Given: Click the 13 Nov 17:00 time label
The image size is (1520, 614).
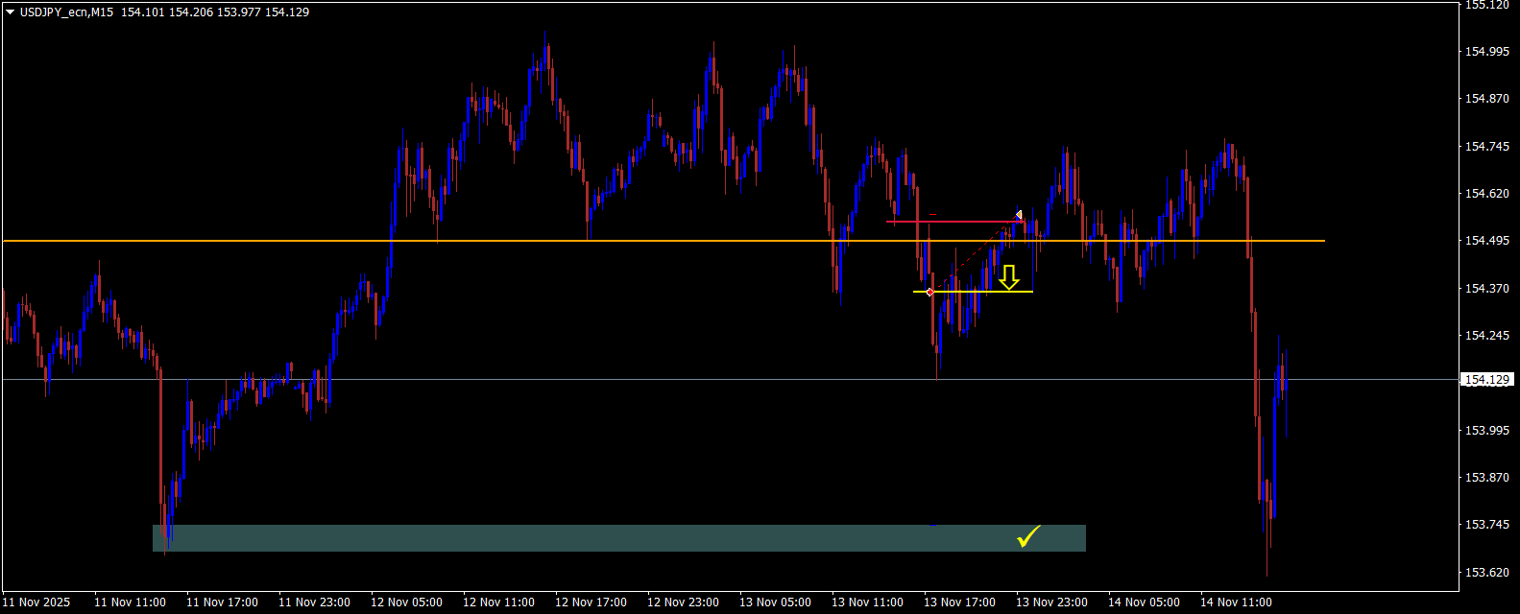Looking at the screenshot, I should tap(959, 602).
